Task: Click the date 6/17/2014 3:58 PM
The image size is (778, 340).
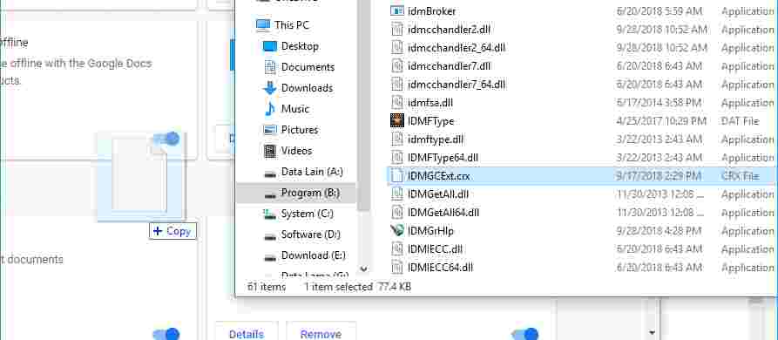Action: (659, 103)
